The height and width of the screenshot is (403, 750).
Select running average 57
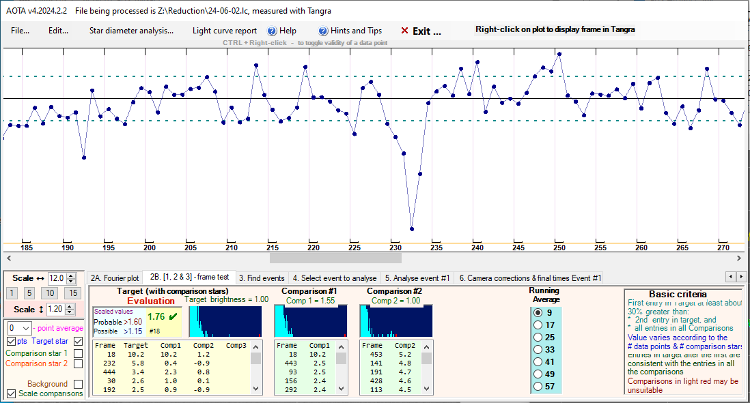click(538, 386)
